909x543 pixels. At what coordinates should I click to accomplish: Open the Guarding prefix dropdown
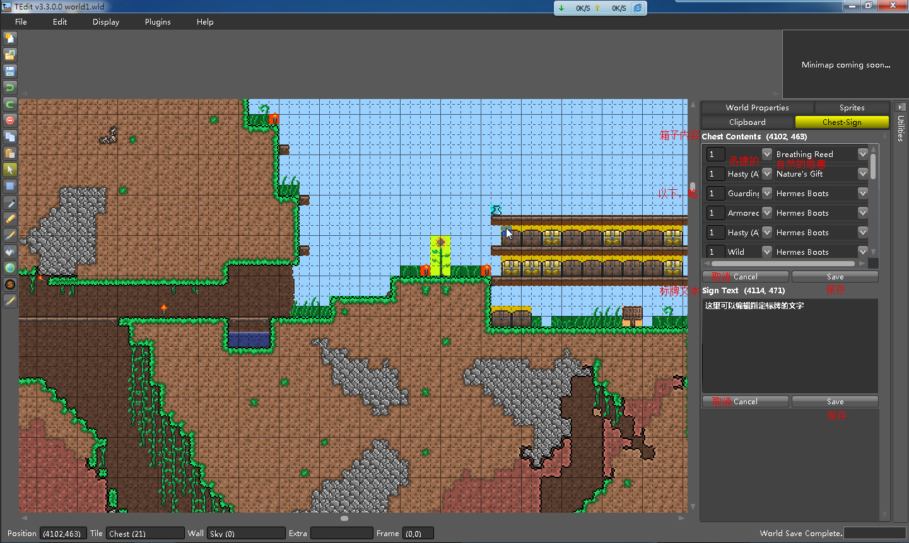pos(767,193)
